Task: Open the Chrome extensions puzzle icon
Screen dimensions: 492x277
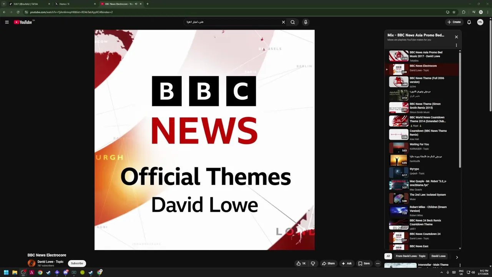Action: 464,12
